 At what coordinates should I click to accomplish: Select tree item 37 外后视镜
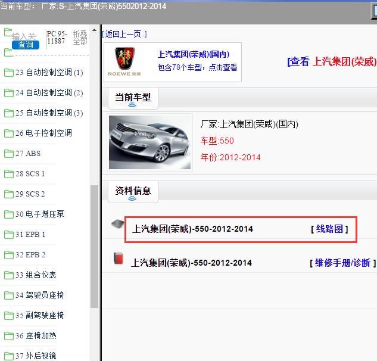coord(36,356)
